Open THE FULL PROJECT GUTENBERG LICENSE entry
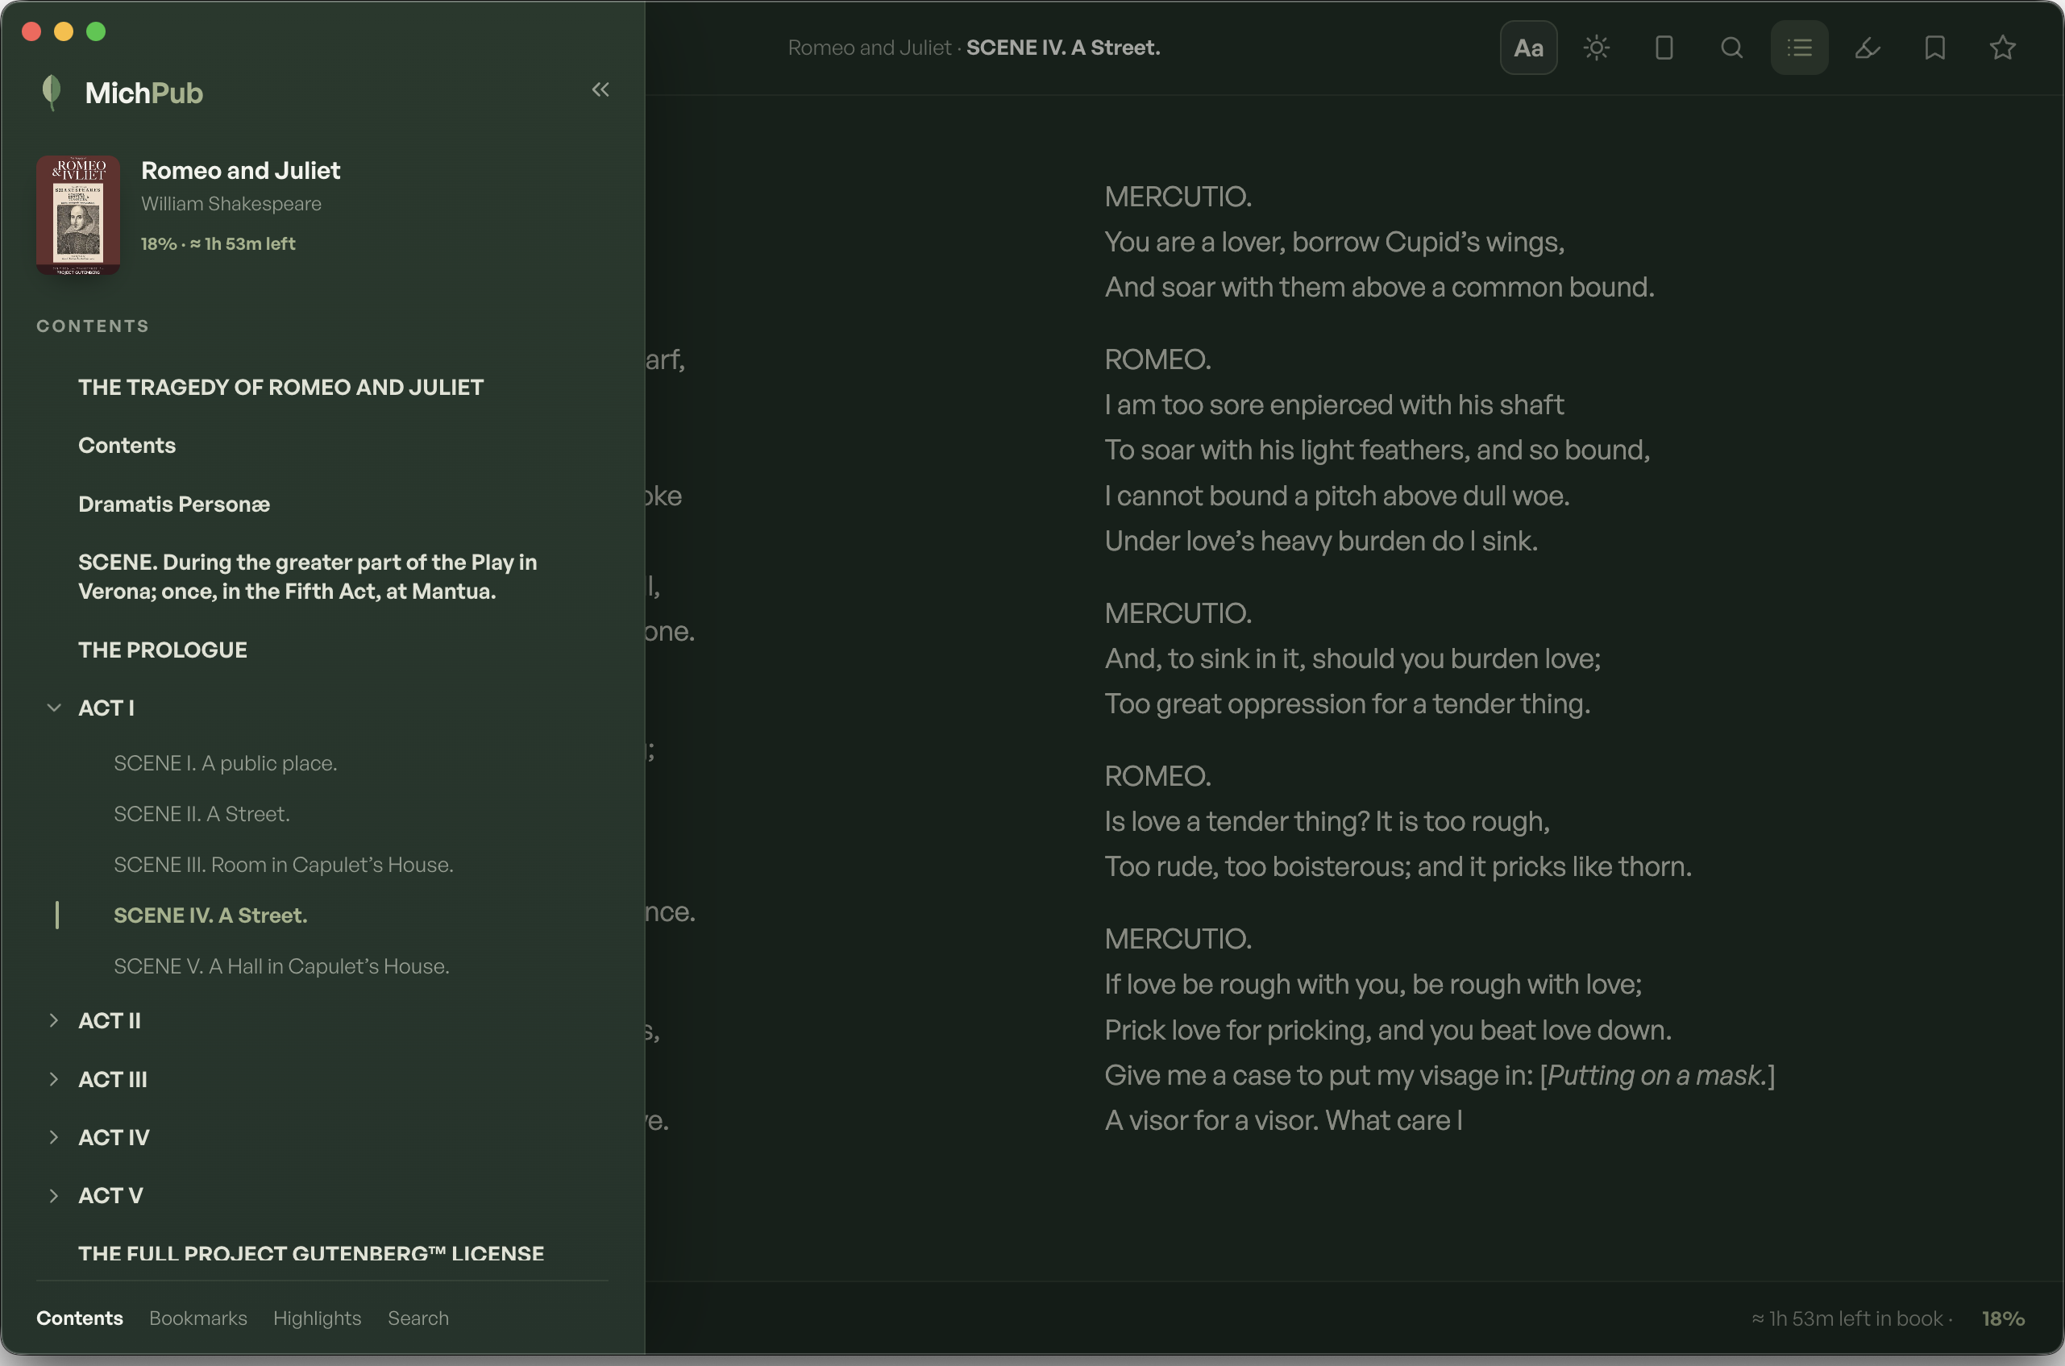This screenshot has height=1366, width=2065. click(x=311, y=1254)
